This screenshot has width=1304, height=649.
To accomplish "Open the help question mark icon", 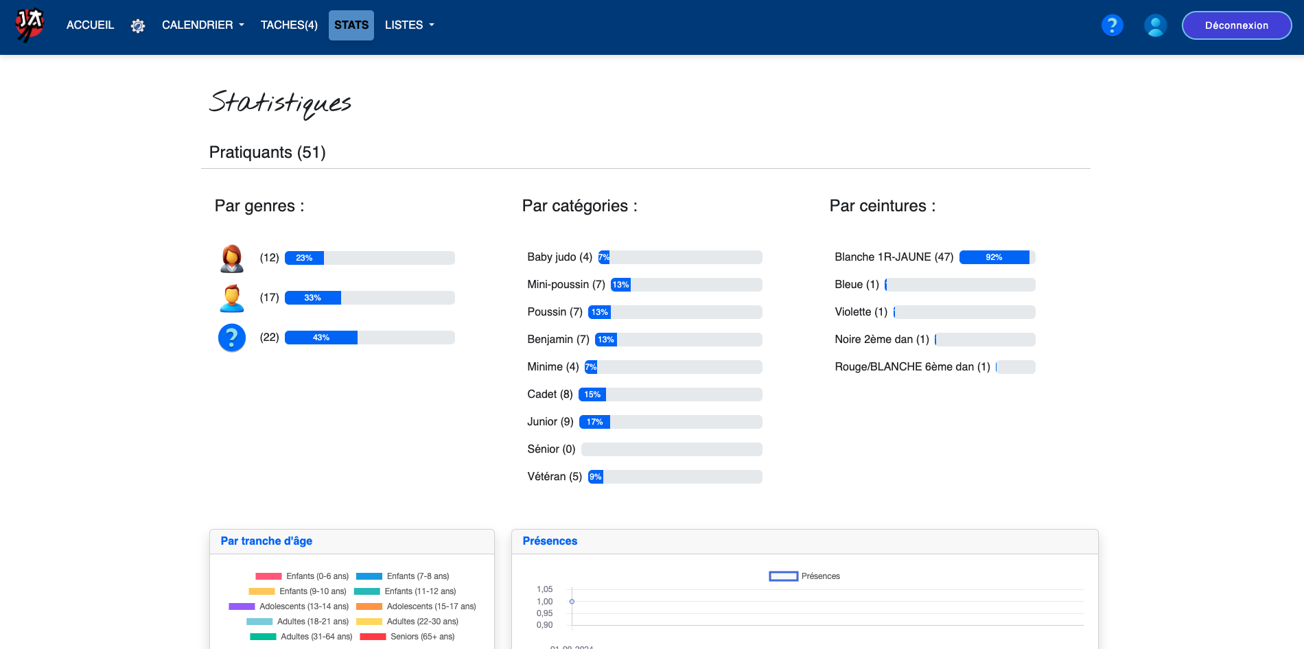I will point(1112,25).
